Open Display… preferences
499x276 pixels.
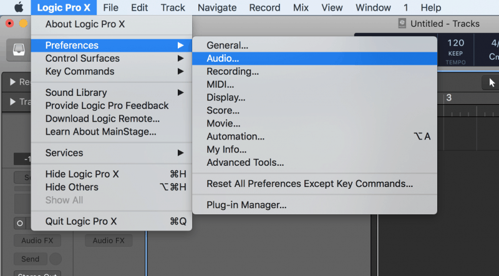[314, 97]
